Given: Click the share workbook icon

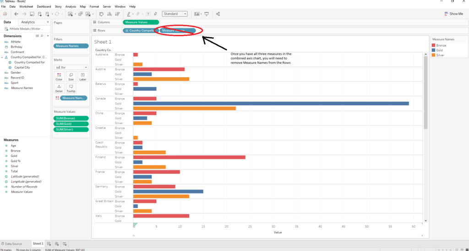Looking at the screenshot, I should (218, 14).
